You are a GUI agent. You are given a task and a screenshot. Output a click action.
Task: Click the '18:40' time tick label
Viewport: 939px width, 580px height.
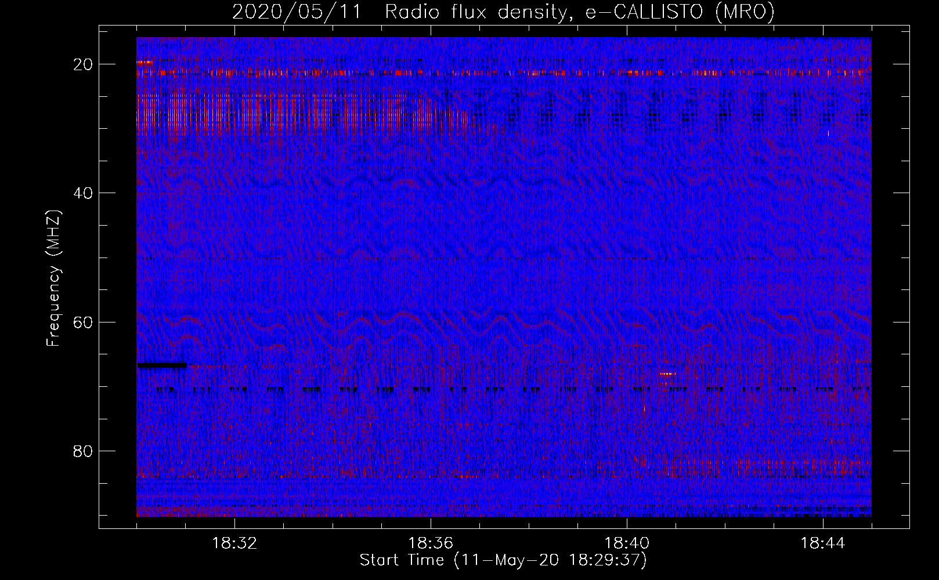point(627,543)
